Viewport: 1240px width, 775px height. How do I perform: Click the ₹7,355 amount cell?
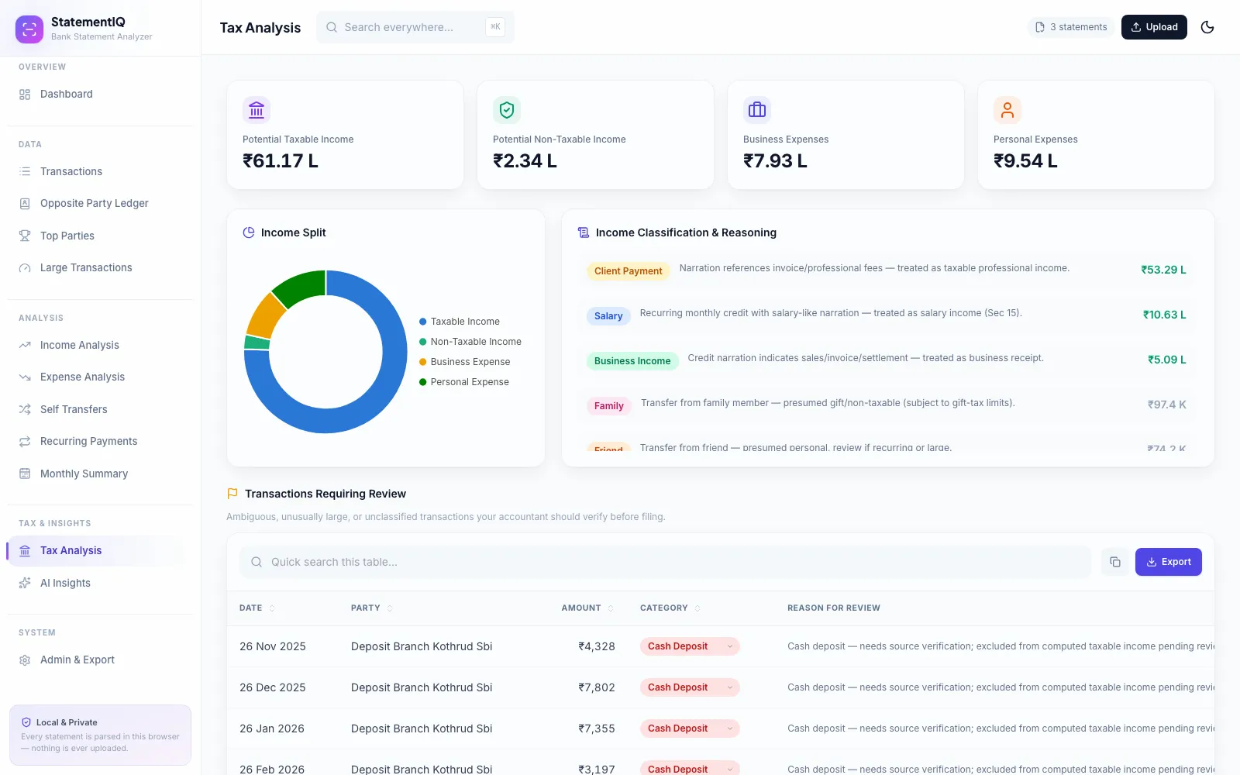pyautogui.click(x=597, y=728)
